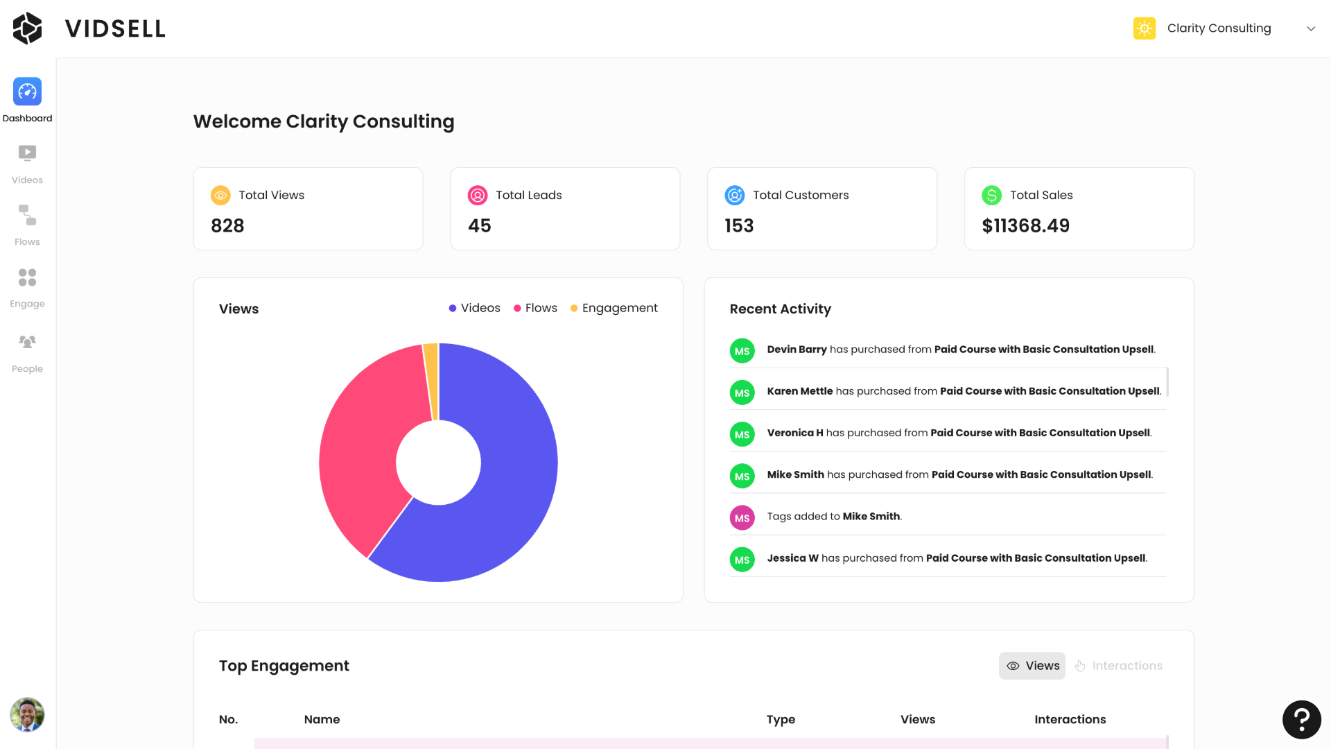1331x749 pixels.
Task: Click the user profile avatar photo
Action: click(x=27, y=715)
